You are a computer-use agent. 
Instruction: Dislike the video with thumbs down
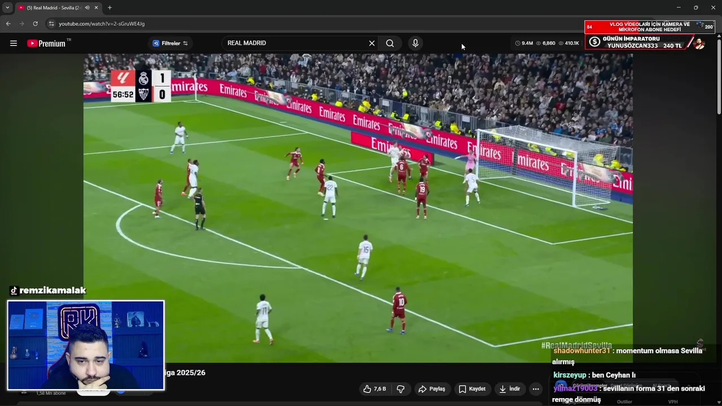click(x=400, y=389)
